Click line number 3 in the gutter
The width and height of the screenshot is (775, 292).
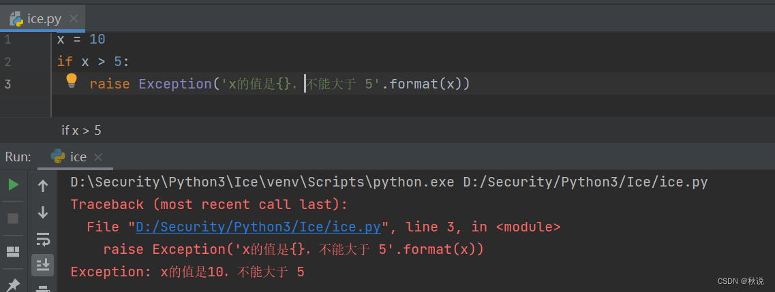pyautogui.click(x=7, y=84)
